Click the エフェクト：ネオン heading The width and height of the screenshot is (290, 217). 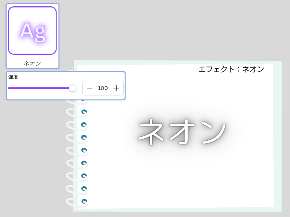(231, 69)
